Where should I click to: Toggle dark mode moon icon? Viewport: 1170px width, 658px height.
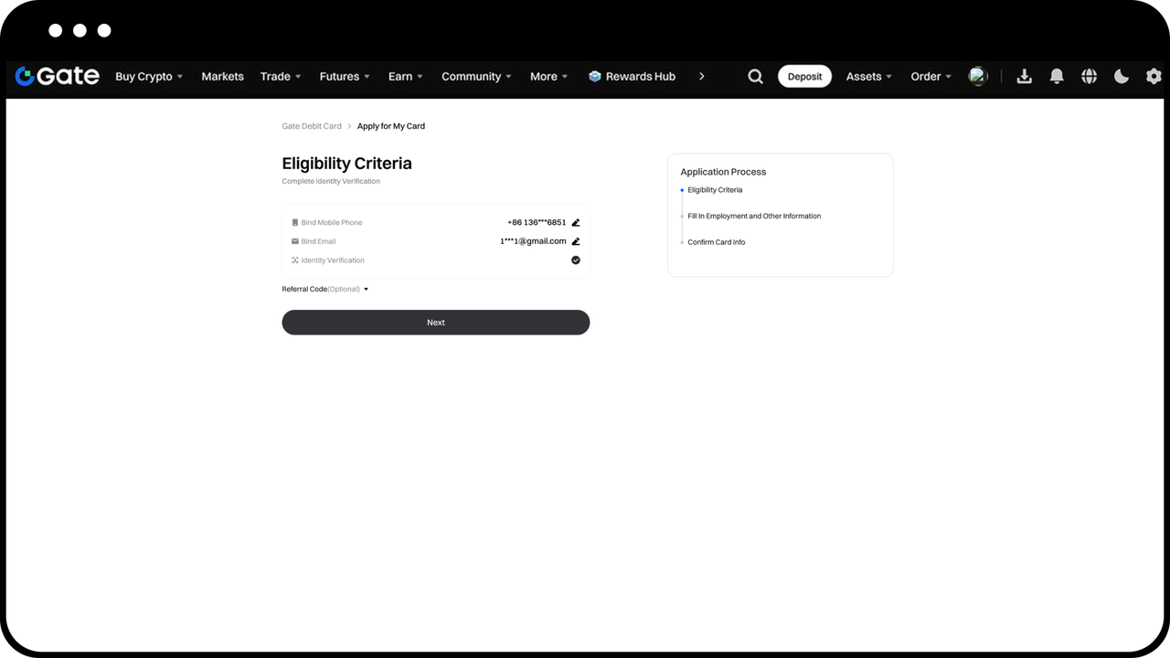click(1122, 77)
